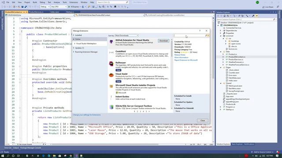This screenshot has height=158, width=282.
Task: Click the GitHub Extension octocat icon
Action: [x=111, y=42]
